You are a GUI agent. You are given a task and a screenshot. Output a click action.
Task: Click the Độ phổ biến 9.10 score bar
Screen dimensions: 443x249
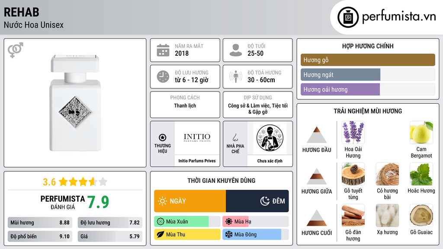(x=40, y=236)
